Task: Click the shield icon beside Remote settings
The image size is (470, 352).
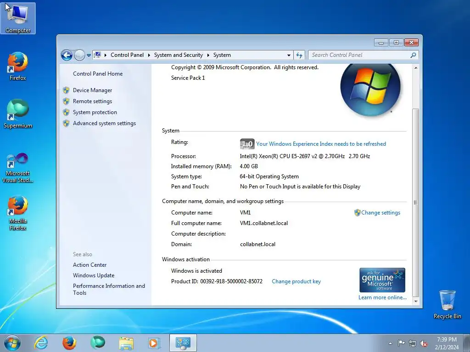Action: click(66, 101)
